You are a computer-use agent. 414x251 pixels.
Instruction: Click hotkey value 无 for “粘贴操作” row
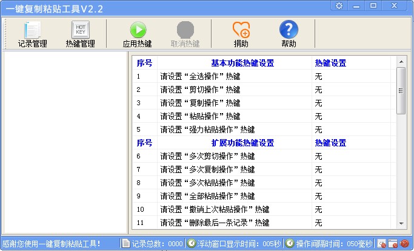[x=318, y=116]
